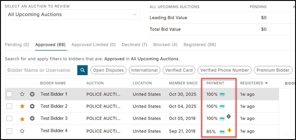Click the magnifier search button
Image resolution: width=296 pixels, height=140 pixels.
point(82,70)
